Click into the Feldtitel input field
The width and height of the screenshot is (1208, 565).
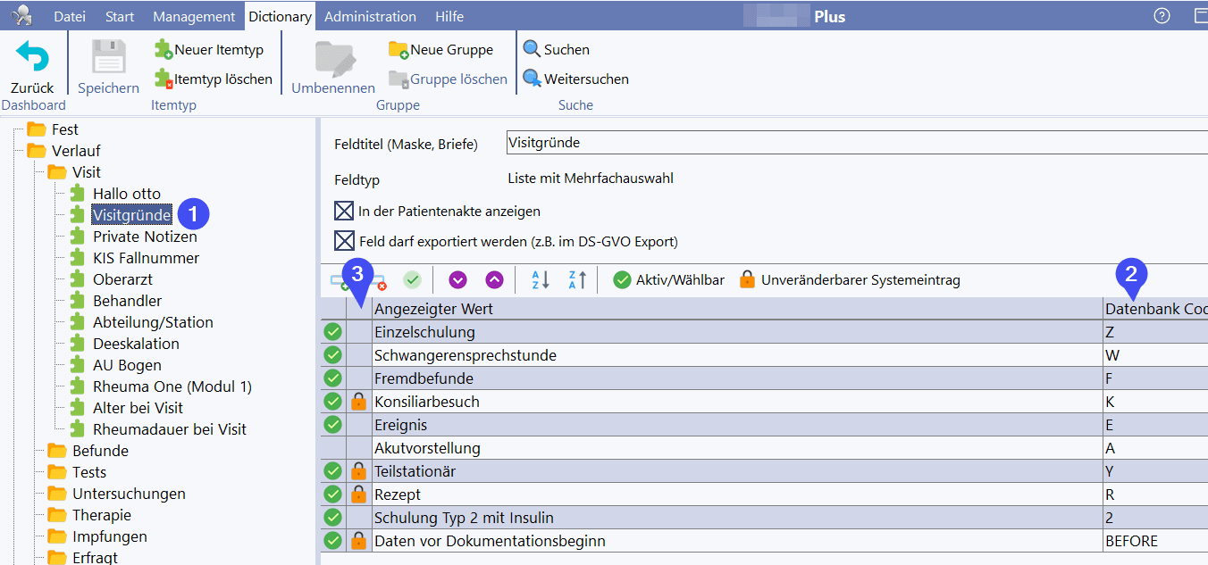[849, 143]
